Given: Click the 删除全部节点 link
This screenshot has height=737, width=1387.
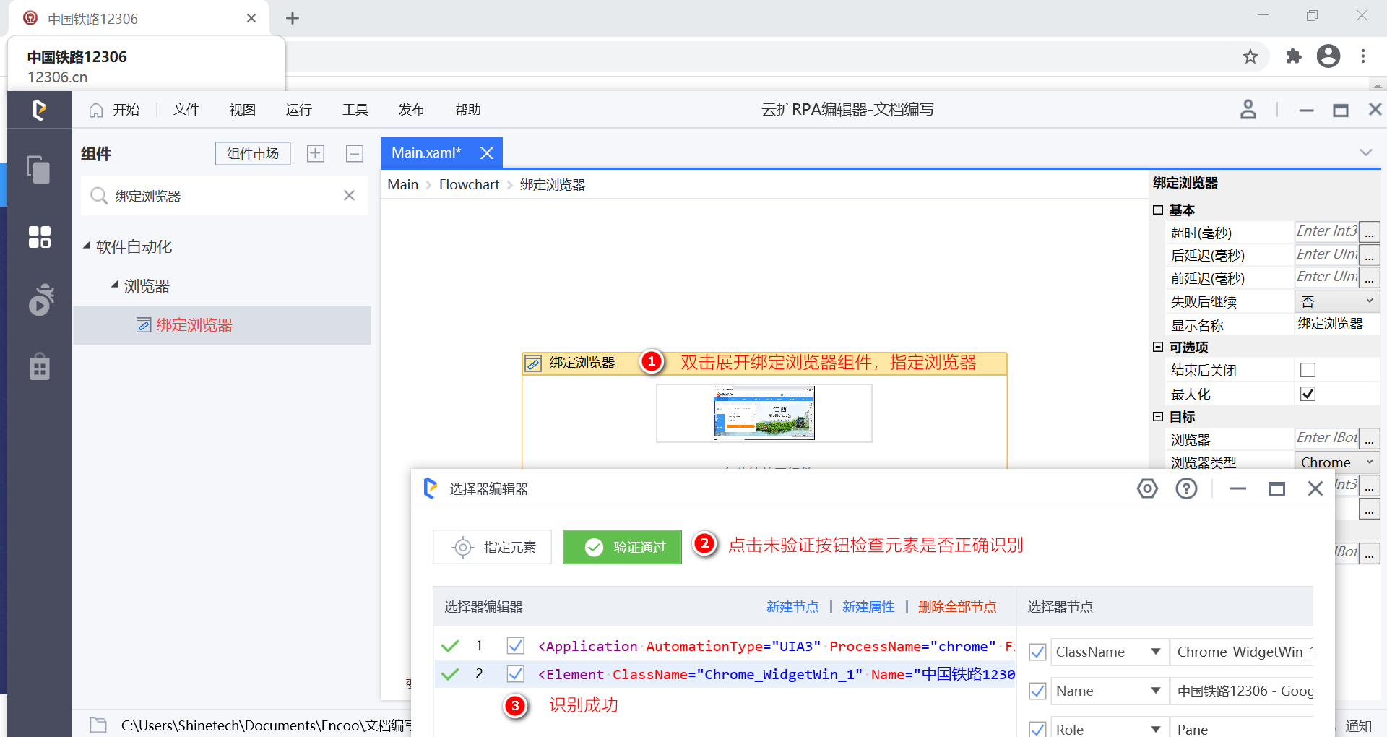Looking at the screenshot, I should click(957, 607).
